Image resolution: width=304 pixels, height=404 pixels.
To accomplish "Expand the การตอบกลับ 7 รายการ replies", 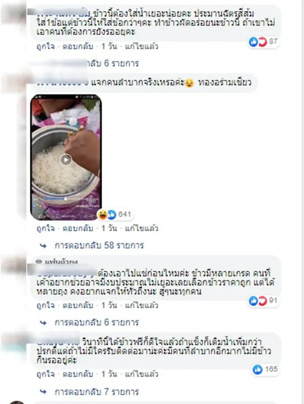I will pyautogui.click(x=97, y=392).
